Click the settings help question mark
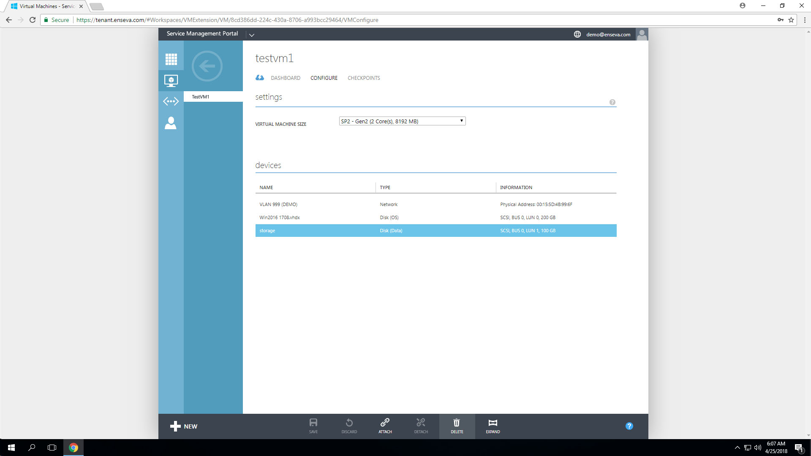Screen dimensions: 811x456 (x=612, y=102)
